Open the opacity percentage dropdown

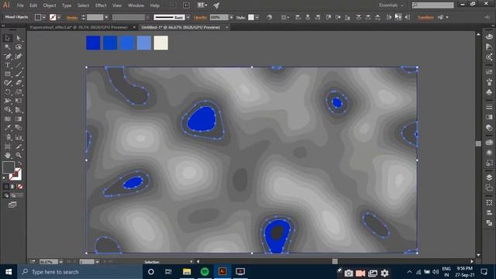(x=231, y=17)
